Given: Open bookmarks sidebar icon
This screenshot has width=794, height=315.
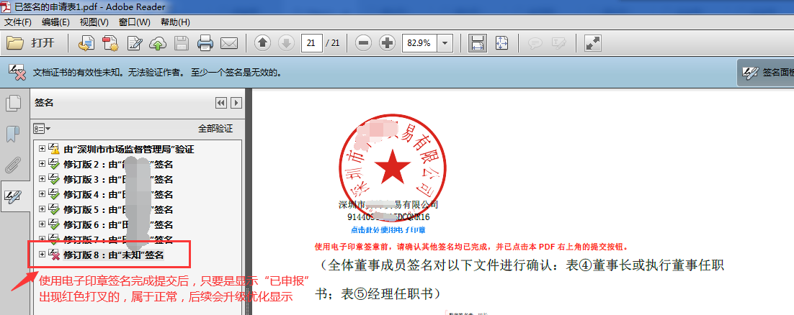Looking at the screenshot, I should click(x=12, y=134).
